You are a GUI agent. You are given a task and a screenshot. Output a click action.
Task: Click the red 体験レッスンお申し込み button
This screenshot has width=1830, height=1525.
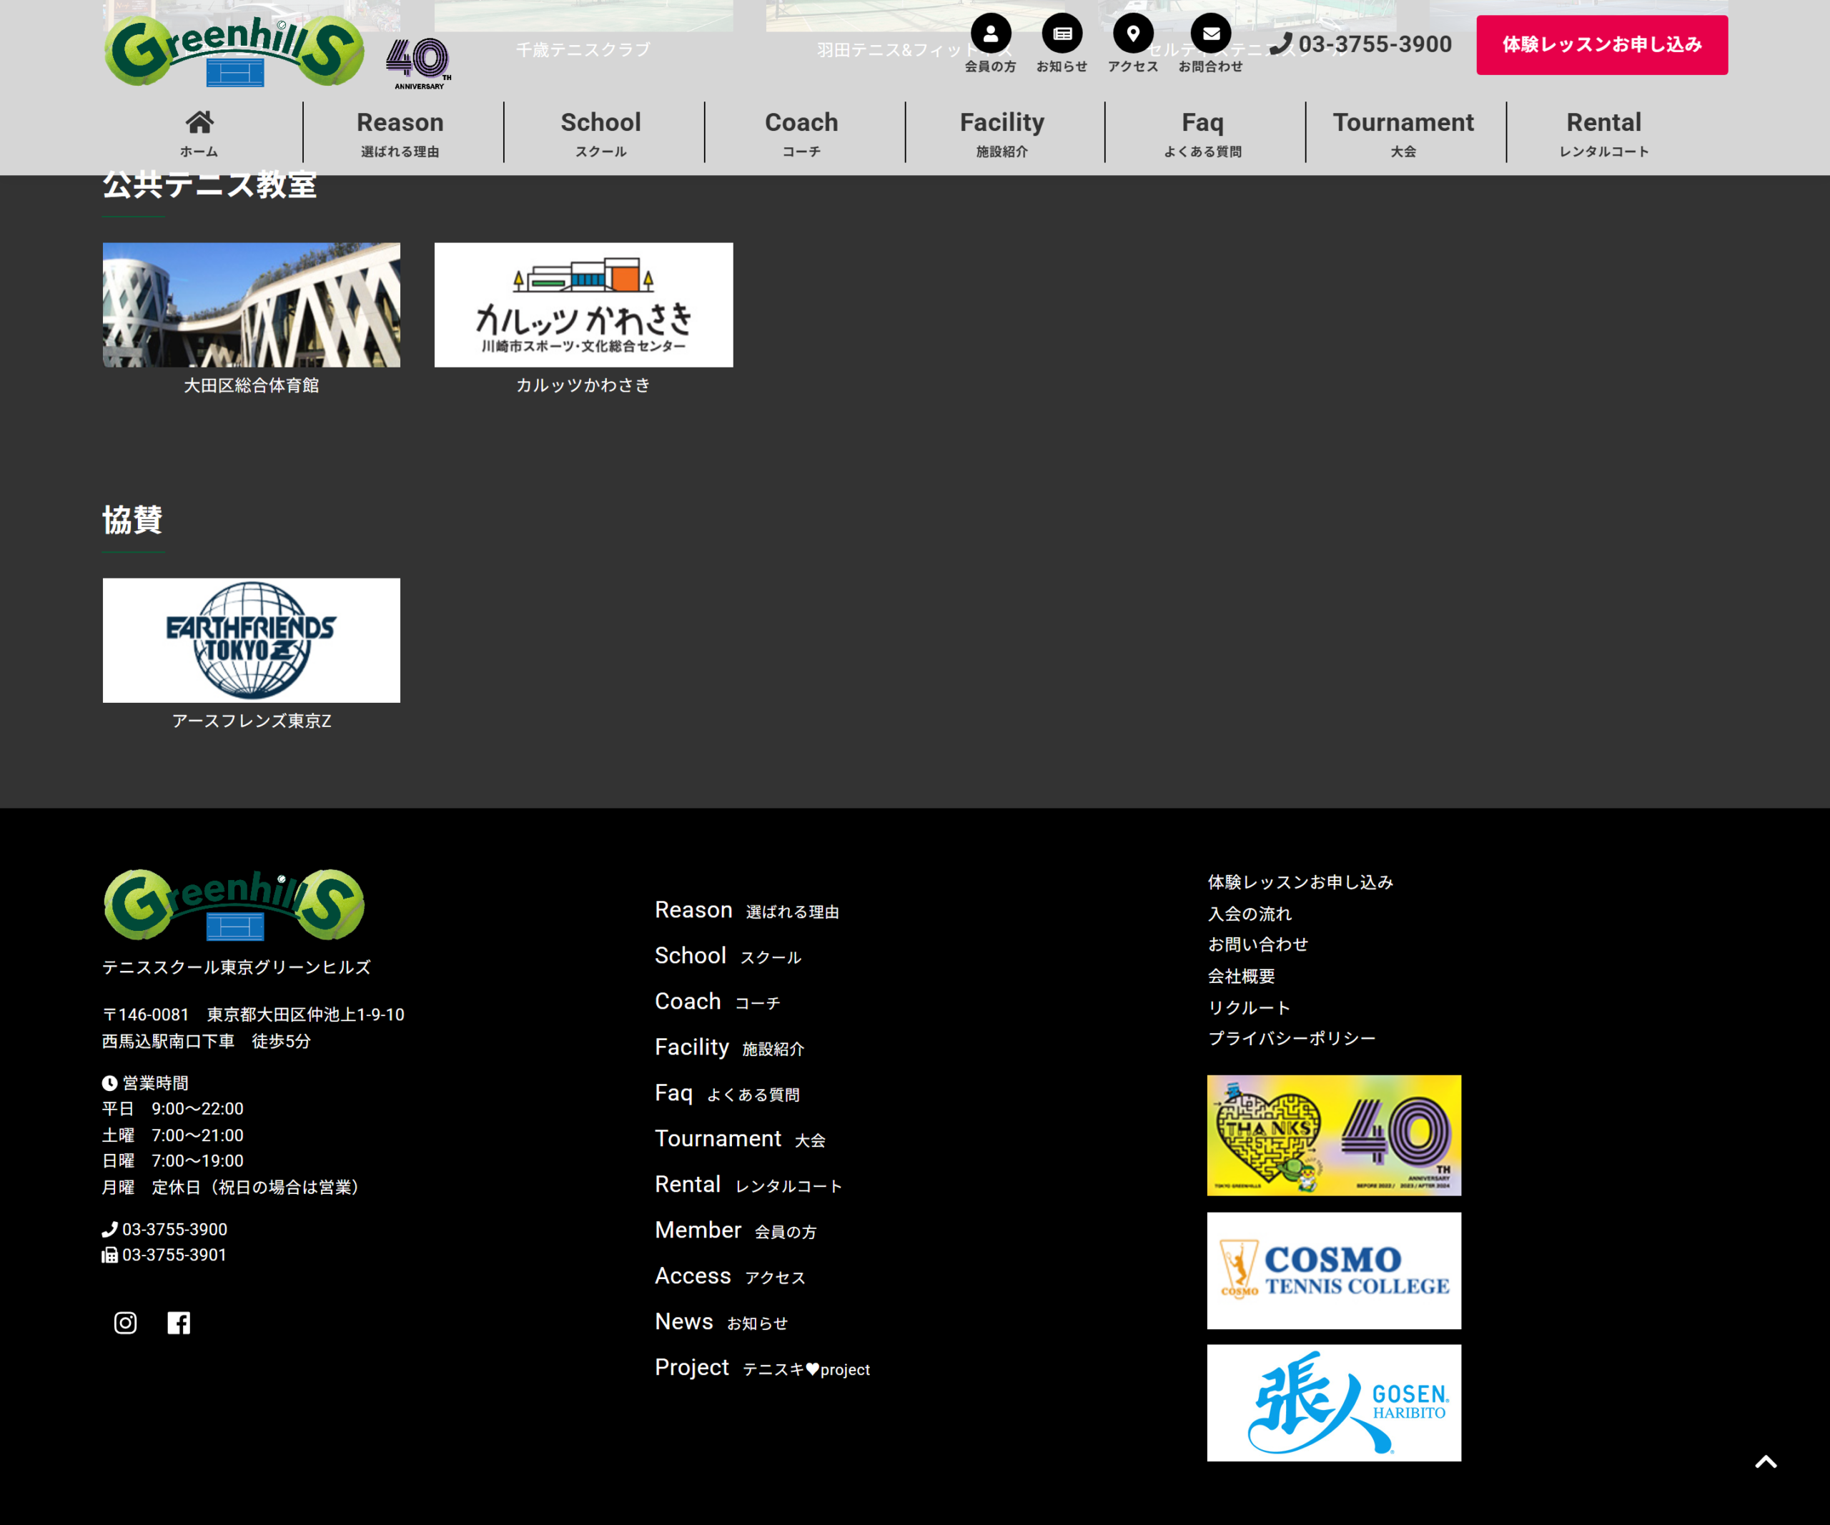pos(1602,44)
